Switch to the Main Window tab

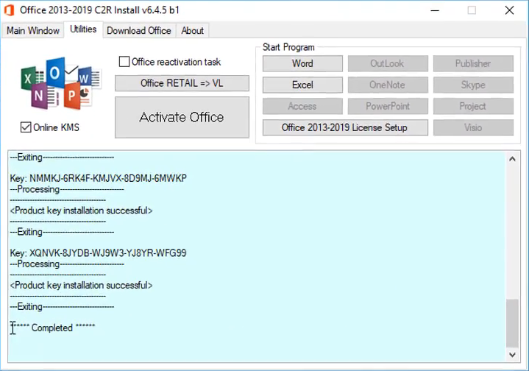(x=32, y=31)
